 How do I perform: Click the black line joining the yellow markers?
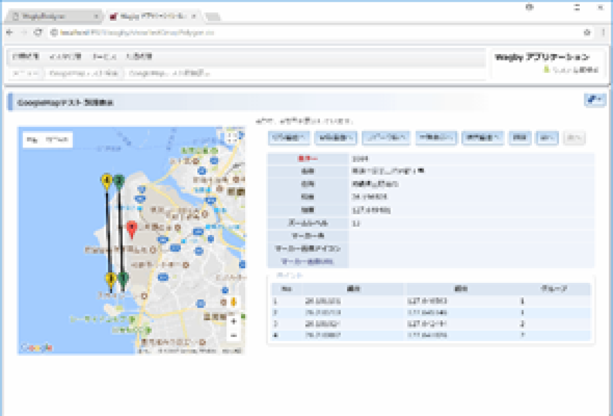[x=109, y=231]
